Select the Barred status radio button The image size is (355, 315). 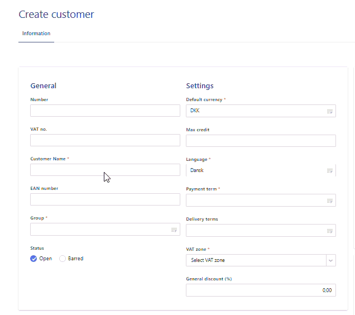click(63, 259)
